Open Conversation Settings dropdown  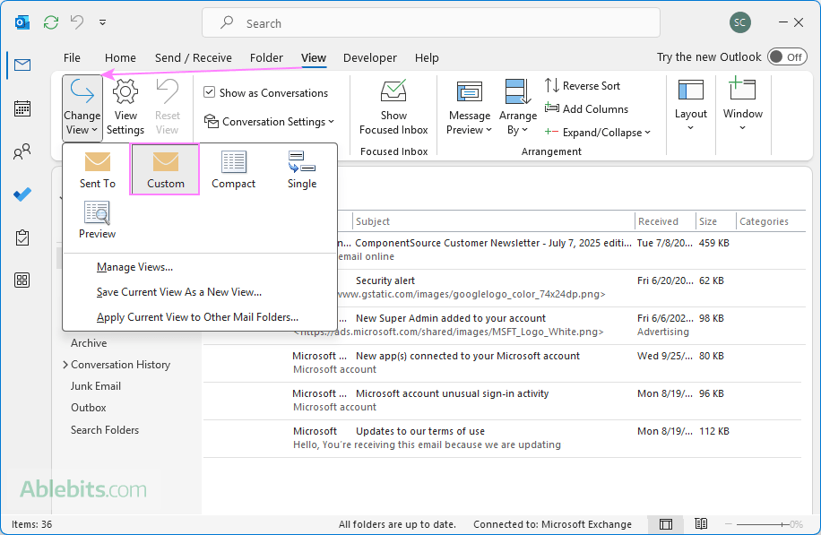tap(269, 122)
